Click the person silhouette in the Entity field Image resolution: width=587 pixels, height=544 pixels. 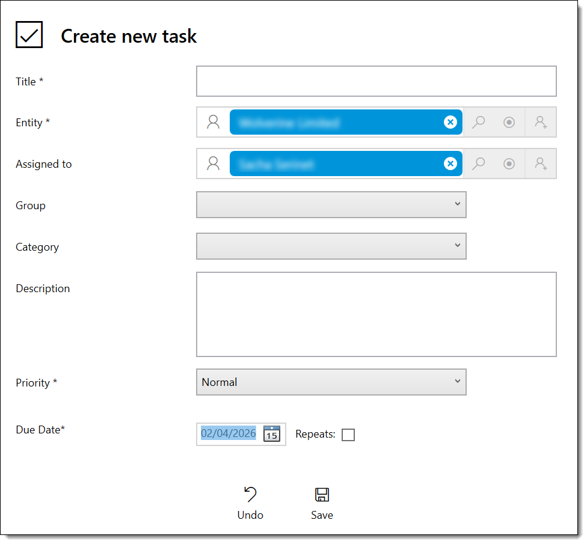[x=213, y=122]
